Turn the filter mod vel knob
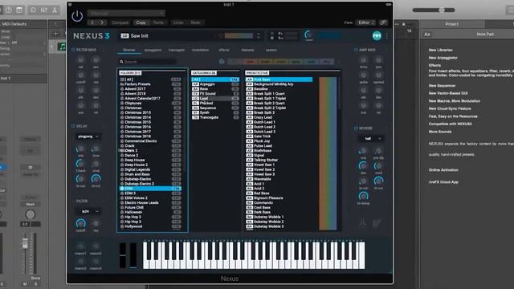 80,60
